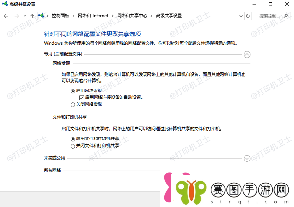The height and width of the screenshot is (207, 294).
Task: Click the 针对不同的网络配置文件更改共享选项 title
Action: pyautogui.click(x=92, y=34)
